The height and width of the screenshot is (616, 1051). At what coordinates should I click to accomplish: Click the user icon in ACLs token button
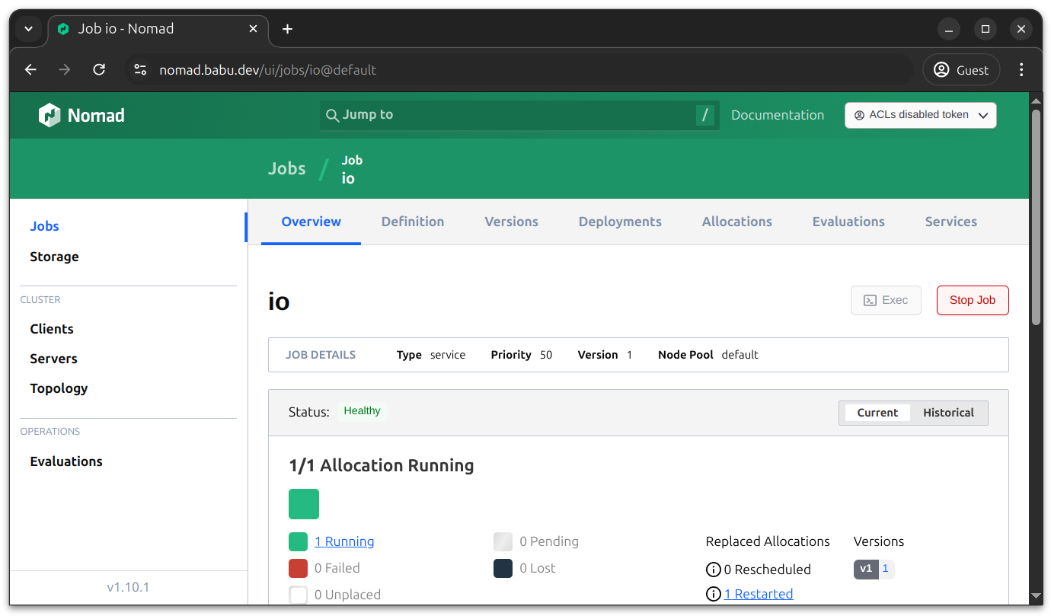(860, 115)
